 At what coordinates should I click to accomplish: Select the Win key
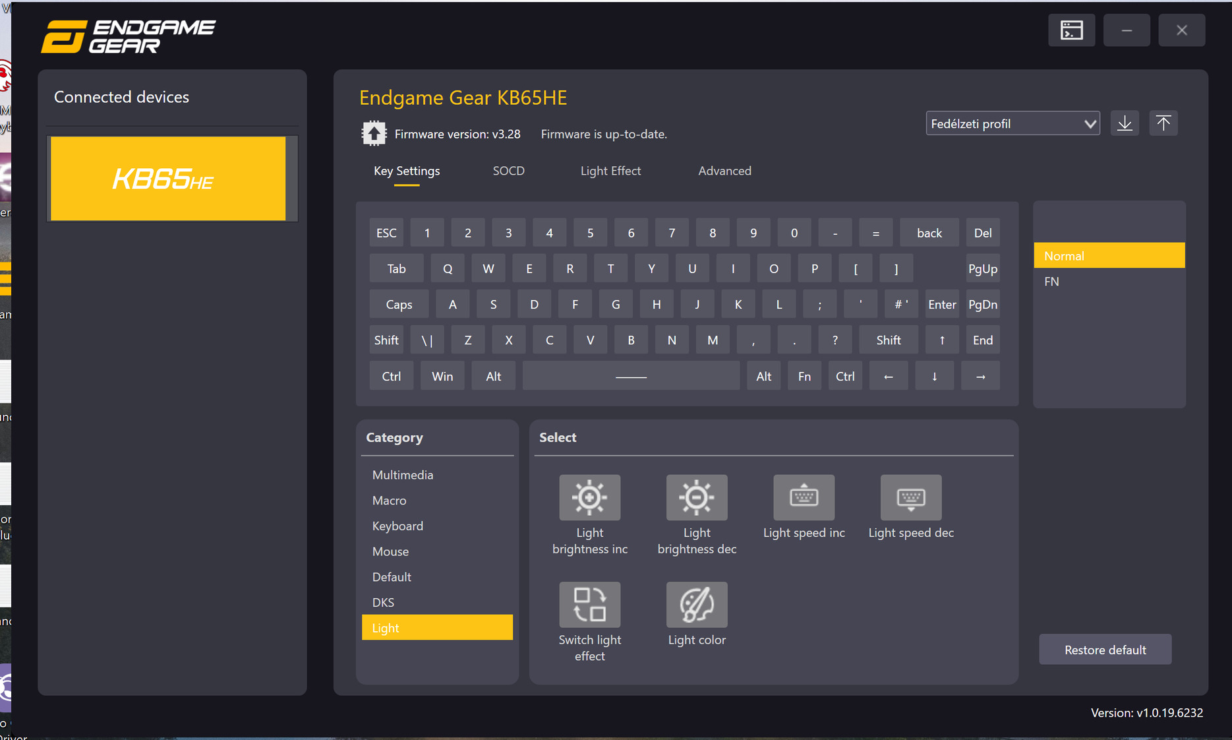pos(442,377)
